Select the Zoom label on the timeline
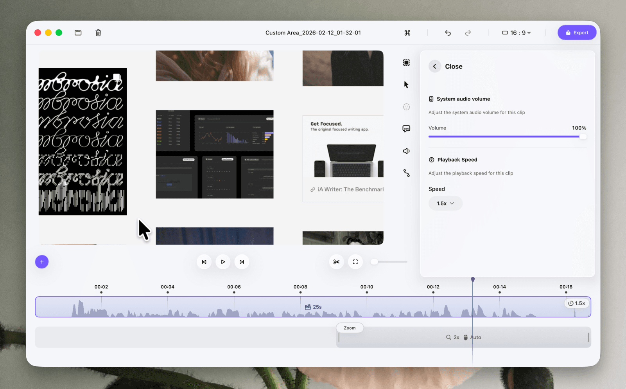The width and height of the screenshot is (626, 389). point(350,328)
